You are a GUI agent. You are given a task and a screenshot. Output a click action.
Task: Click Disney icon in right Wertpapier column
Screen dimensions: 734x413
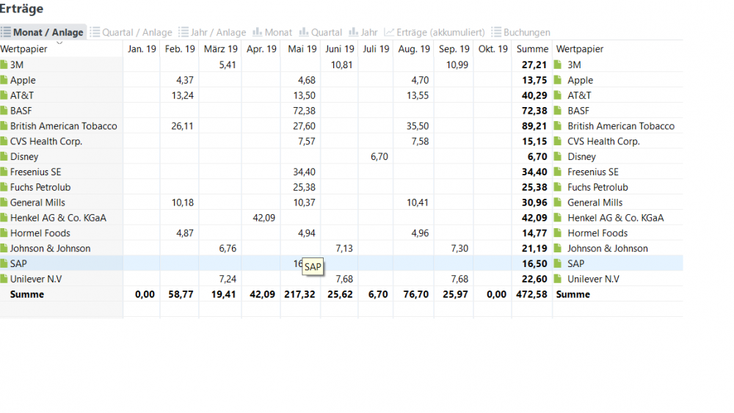coord(558,157)
